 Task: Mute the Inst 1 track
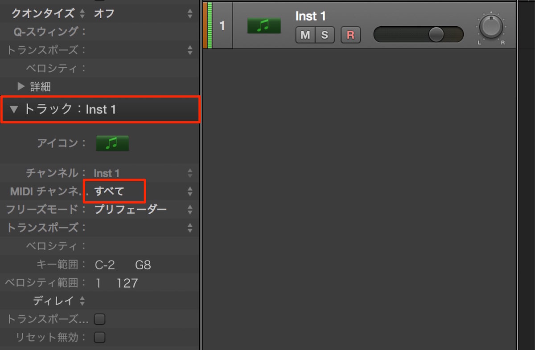305,35
